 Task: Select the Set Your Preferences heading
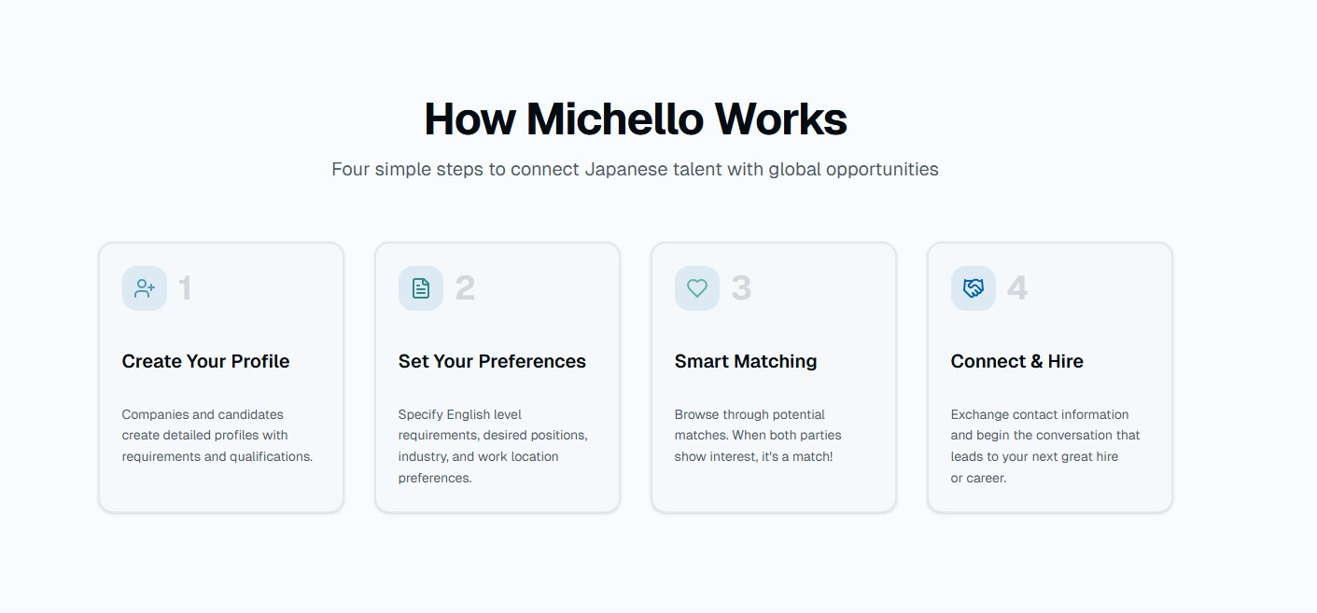[492, 361]
